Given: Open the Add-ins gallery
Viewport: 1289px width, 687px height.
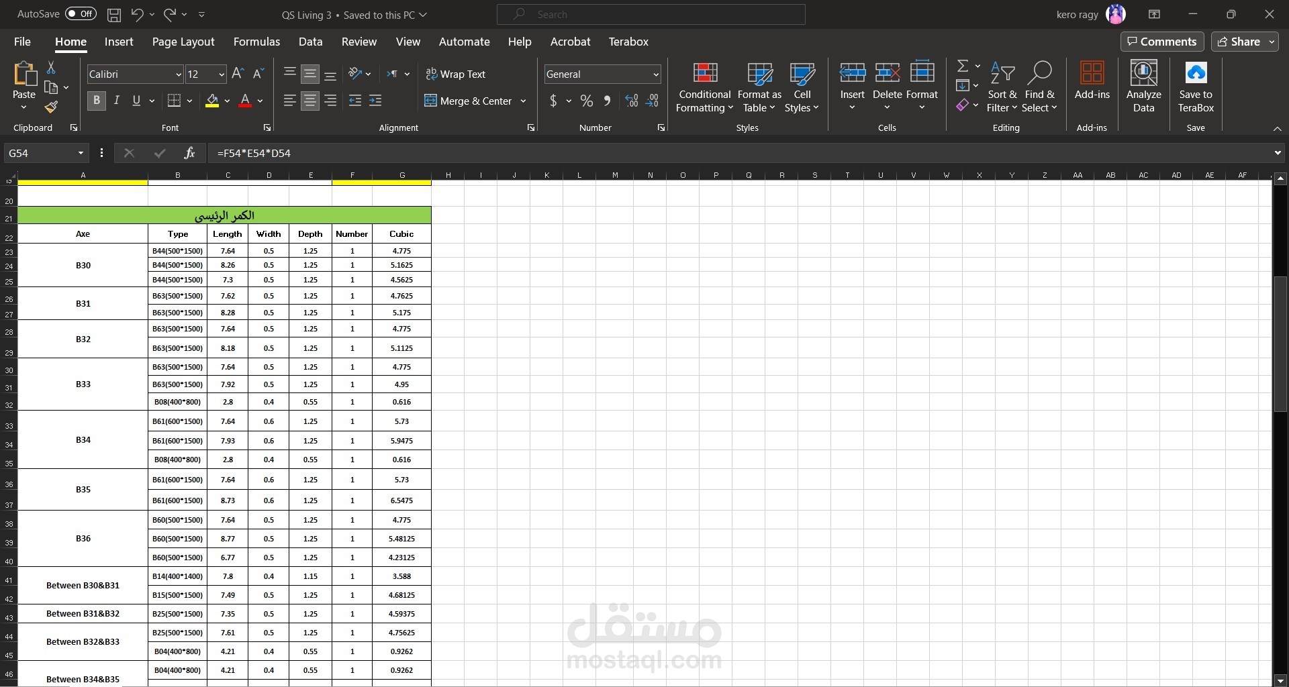Looking at the screenshot, I should [x=1092, y=81].
